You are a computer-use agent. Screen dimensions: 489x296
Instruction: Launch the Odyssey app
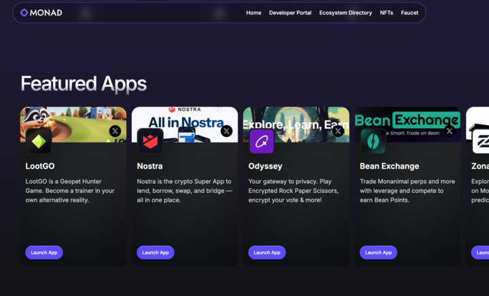[267, 253]
